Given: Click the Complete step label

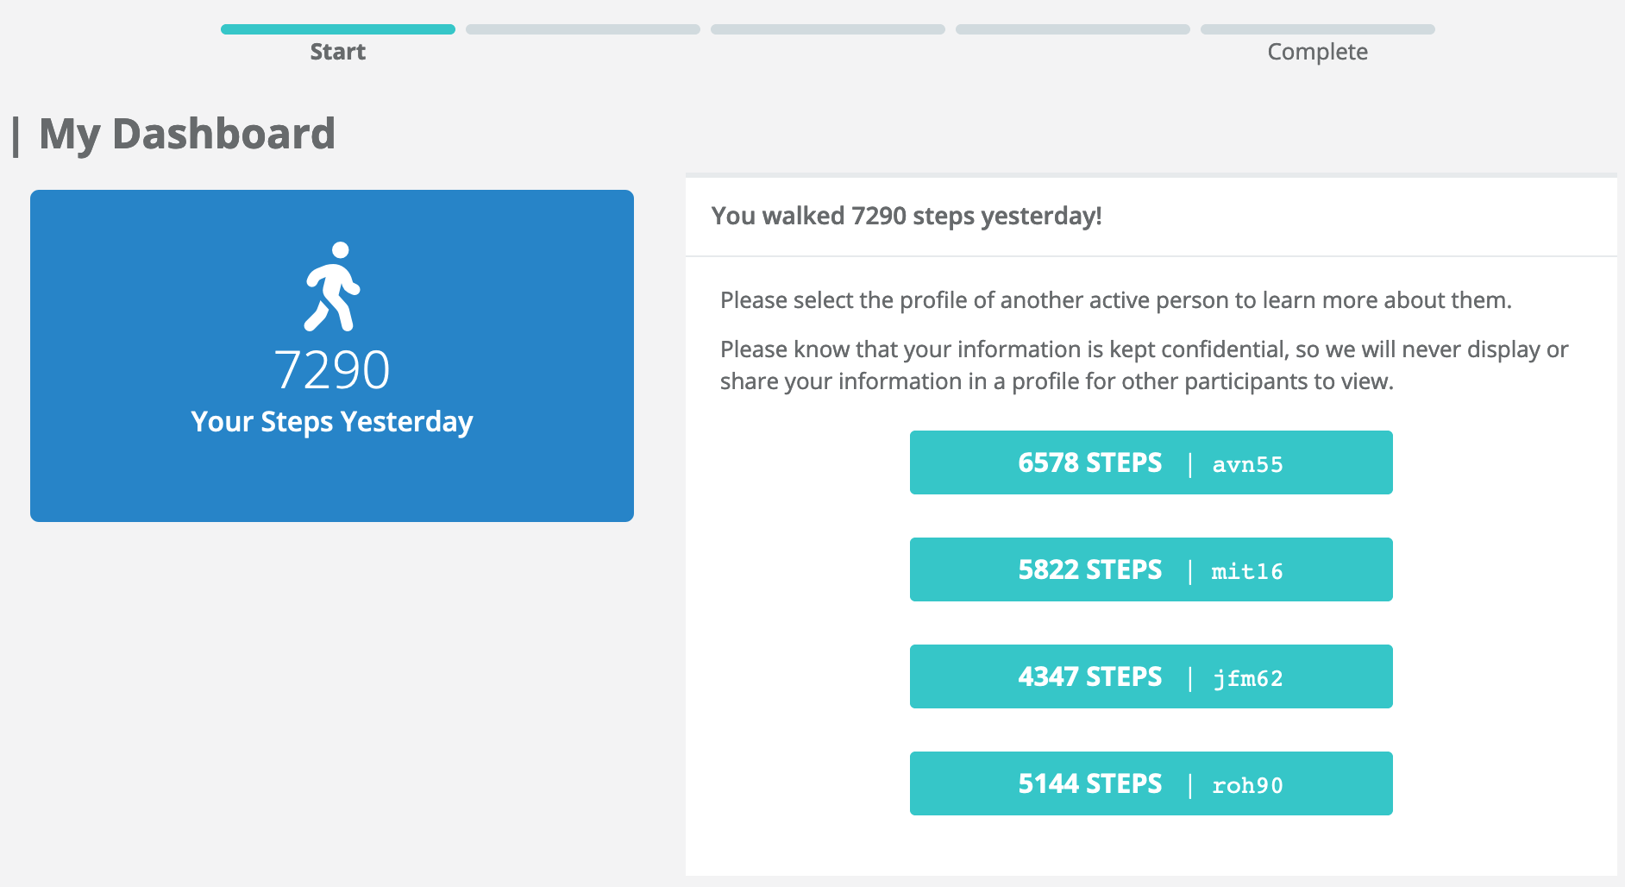Looking at the screenshot, I should click(1317, 52).
